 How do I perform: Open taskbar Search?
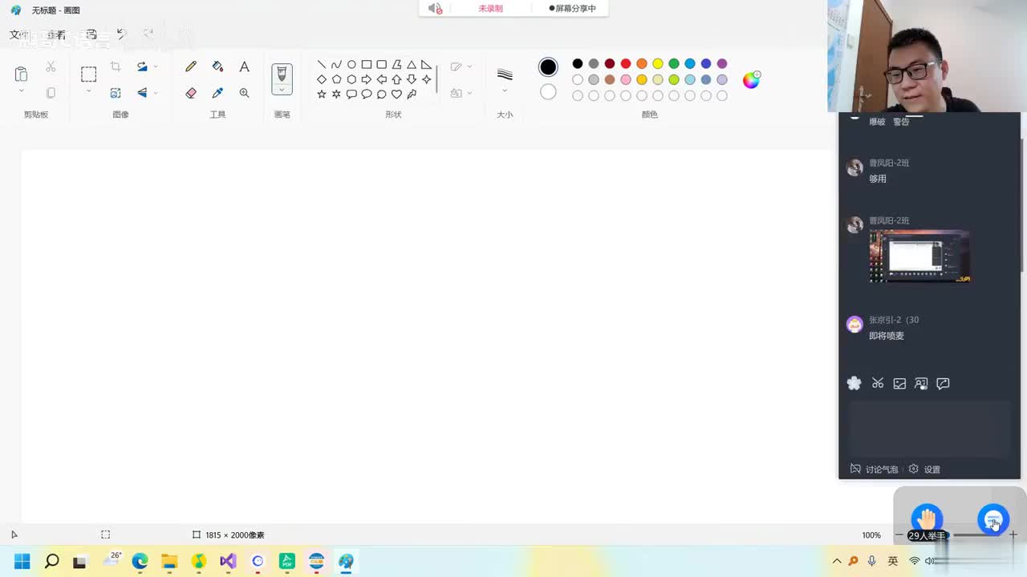pyautogui.click(x=51, y=561)
